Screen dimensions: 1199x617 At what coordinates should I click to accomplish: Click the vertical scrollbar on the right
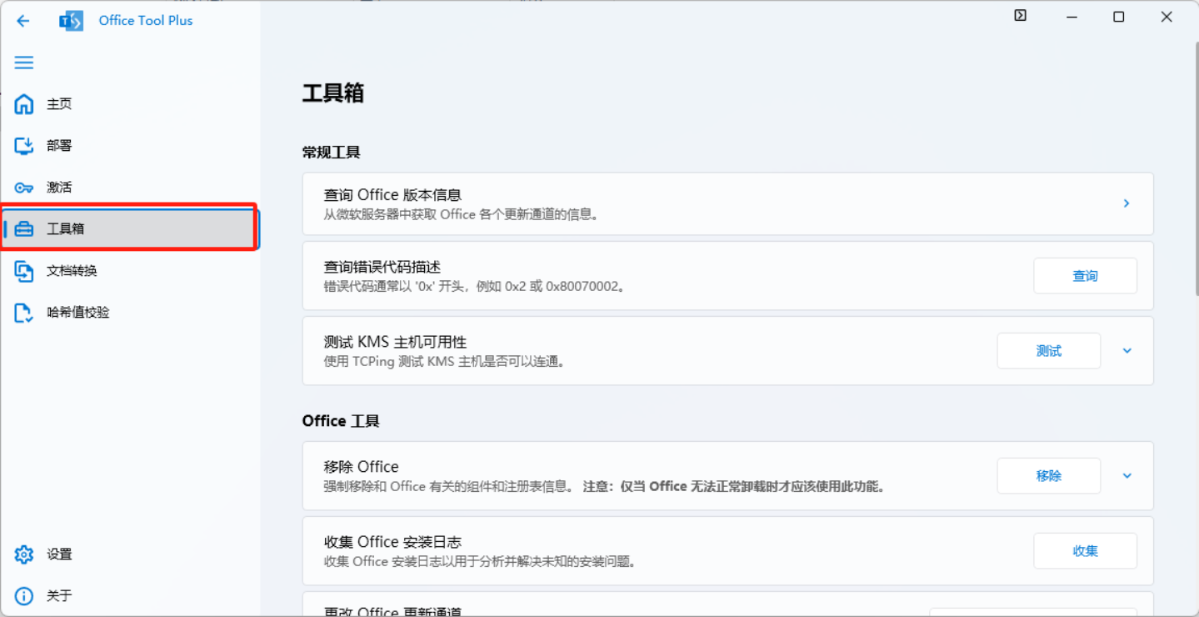coord(1196,167)
